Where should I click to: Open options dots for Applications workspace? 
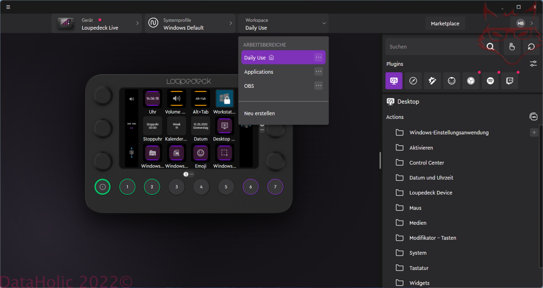[319, 72]
